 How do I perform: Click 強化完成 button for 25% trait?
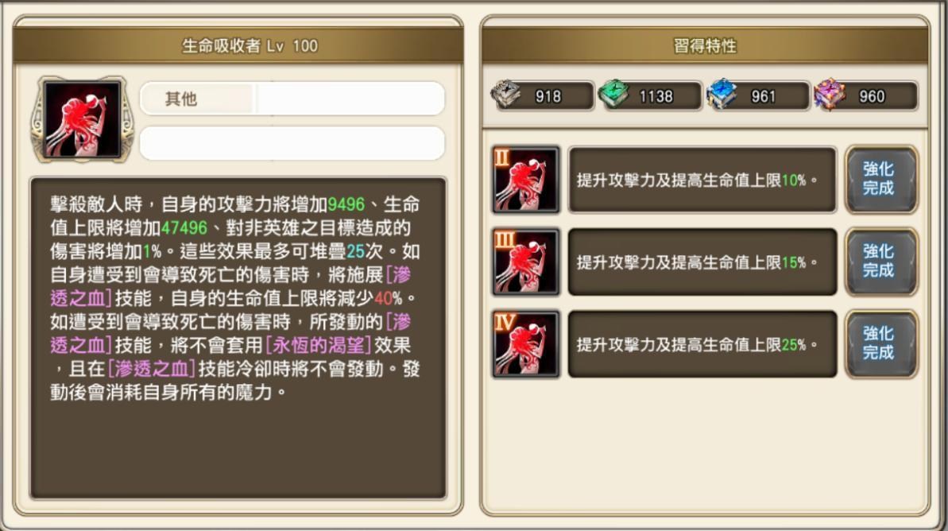click(x=880, y=343)
